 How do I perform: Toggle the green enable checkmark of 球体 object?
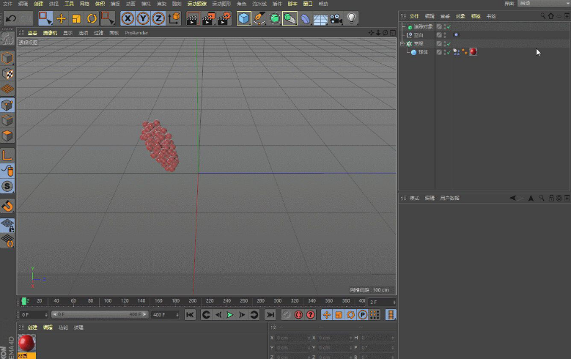tap(448, 52)
